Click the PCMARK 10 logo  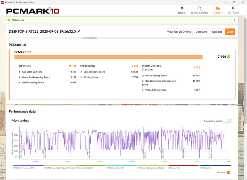(32, 11)
